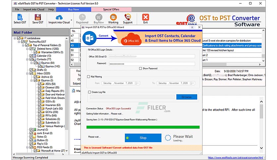The image size is (277, 160).
Task: Click the Import into Cloud toolbar icon
Action: coord(59,17)
